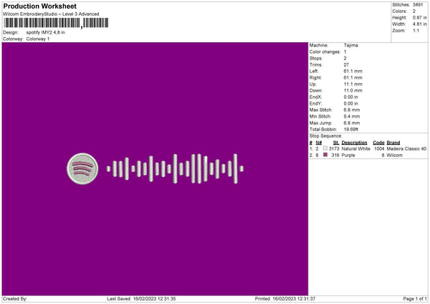Image resolution: width=430 pixels, height=304 pixels.
Task: Click the EndY value 0.00 in
Action: point(350,104)
